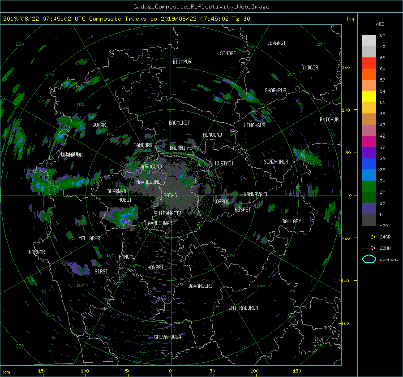The image size is (403, 377).
Task: Click the GOKAK city label
Action: point(99,125)
